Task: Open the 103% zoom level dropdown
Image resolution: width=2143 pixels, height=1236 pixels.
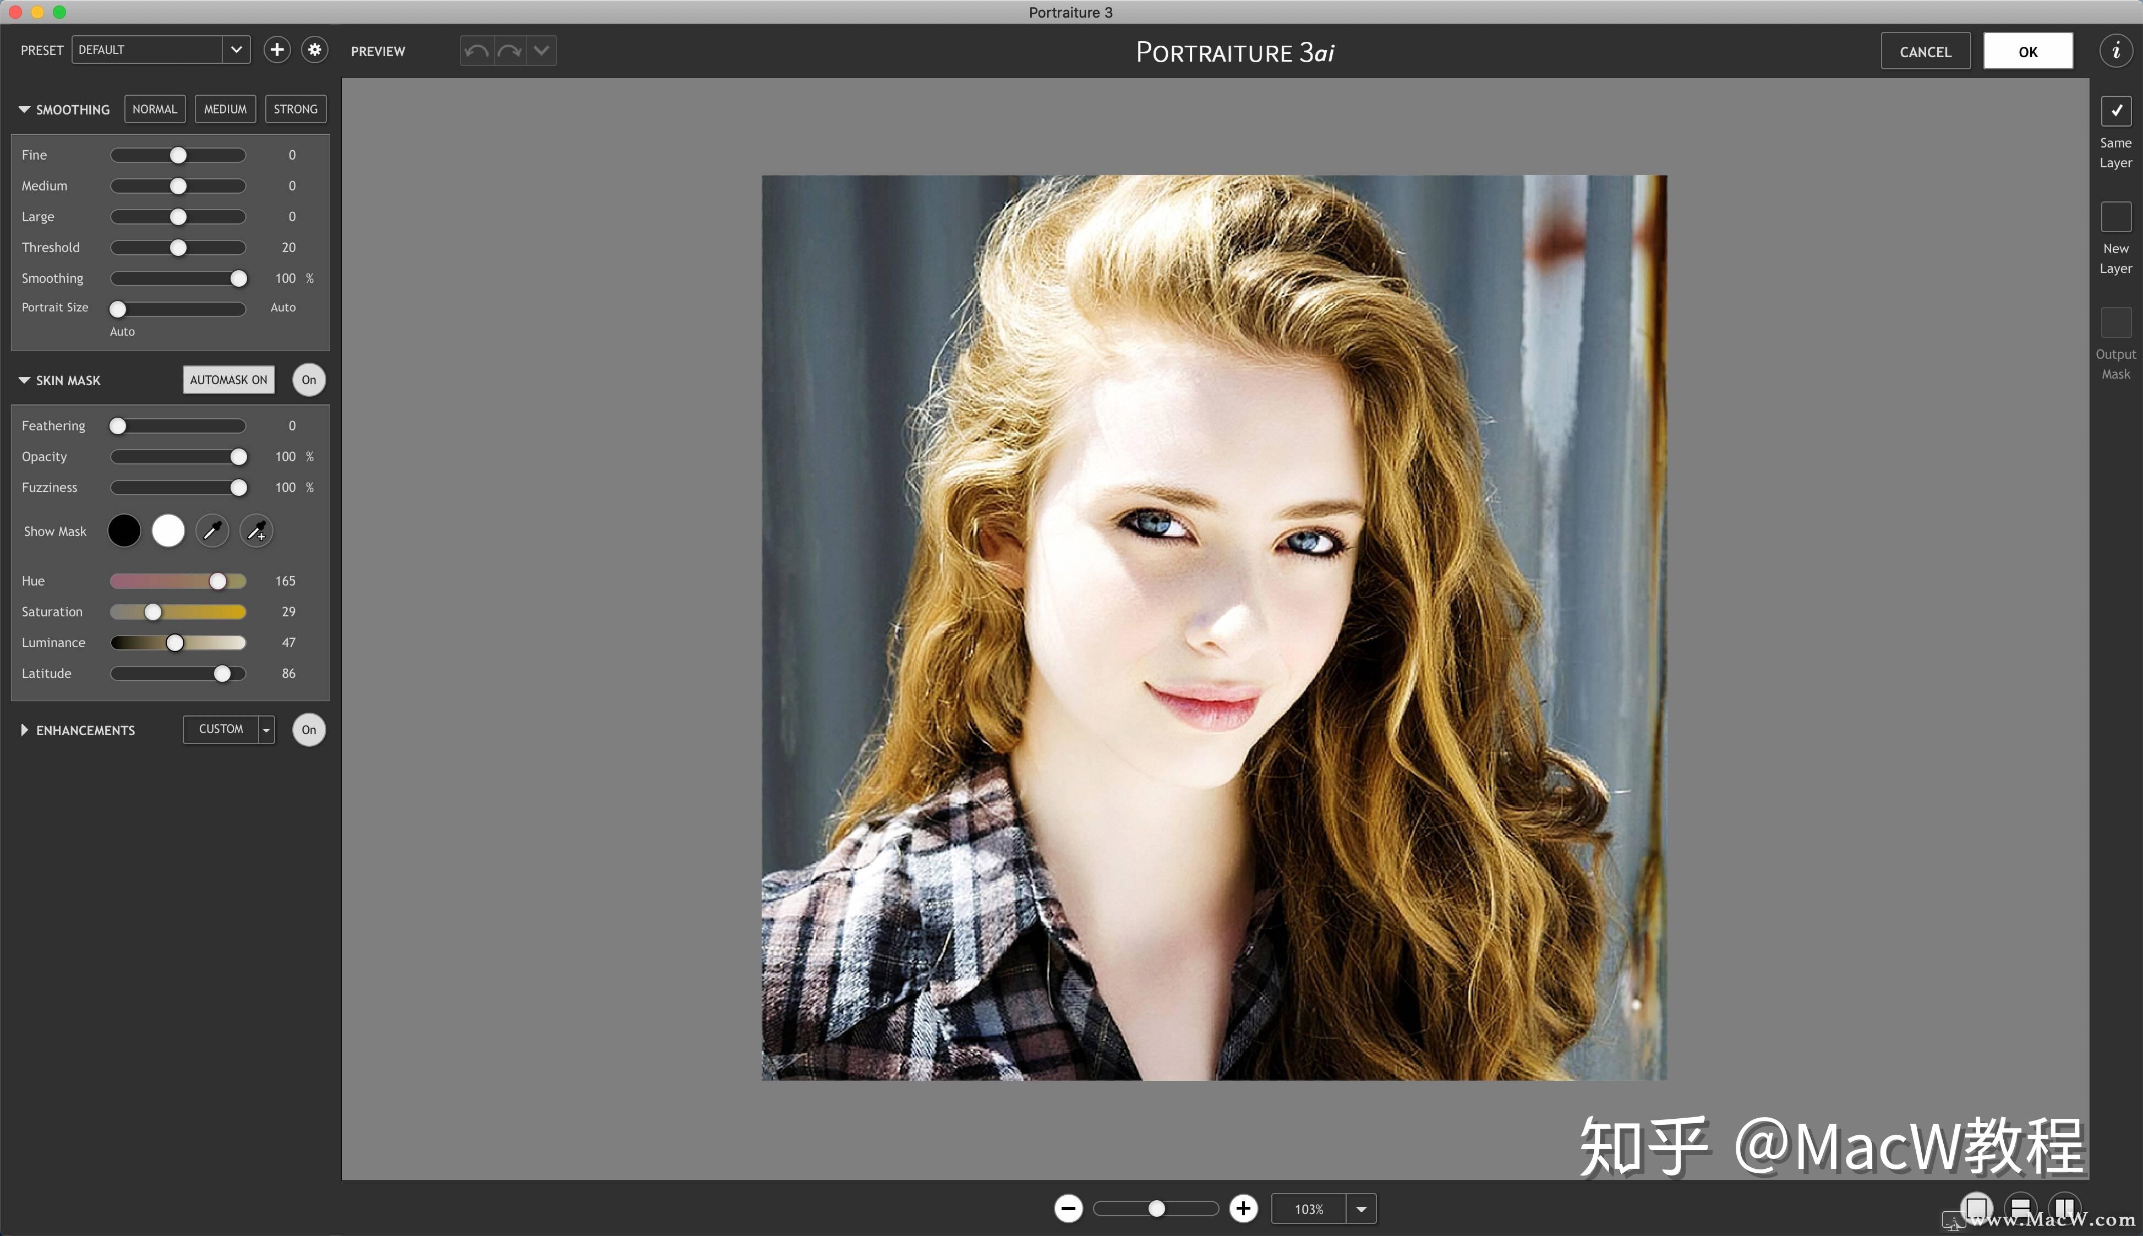Action: (x=1360, y=1209)
